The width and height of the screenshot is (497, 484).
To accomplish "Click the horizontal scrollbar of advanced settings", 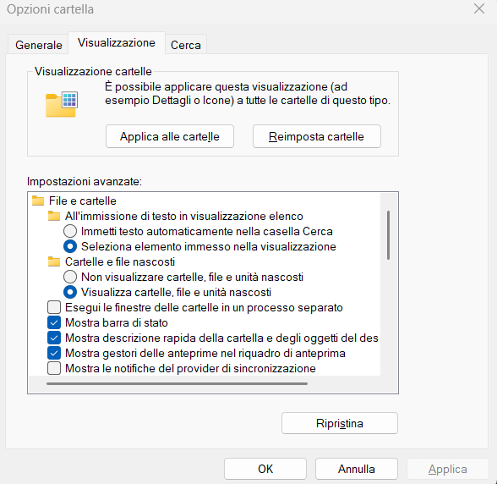I will (177, 383).
